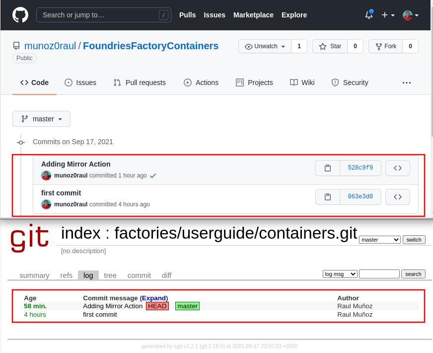Open the plus create-new menu
Screen dimensions: 433x353
[x=388, y=15]
